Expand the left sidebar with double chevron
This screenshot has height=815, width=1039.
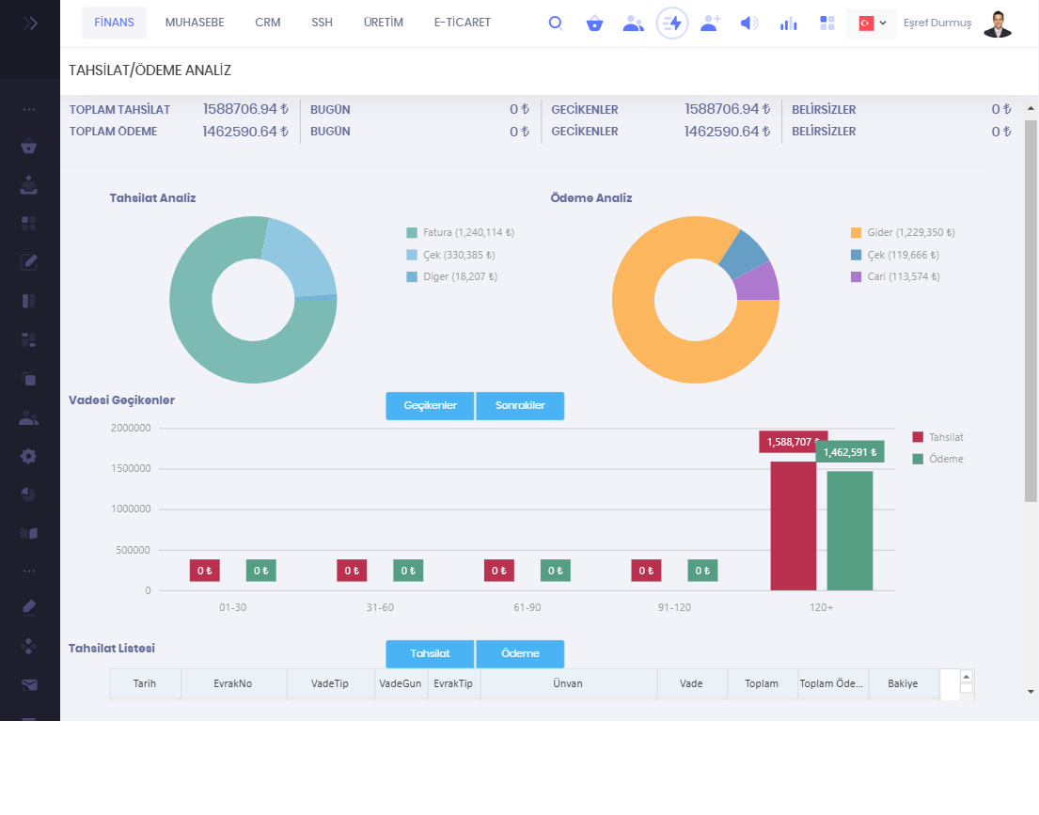point(30,24)
